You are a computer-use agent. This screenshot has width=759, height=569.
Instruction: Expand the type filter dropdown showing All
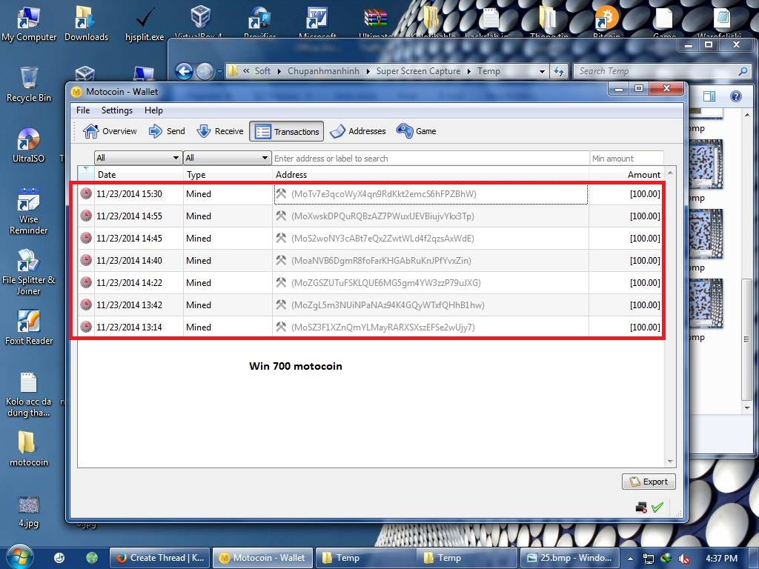pyautogui.click(x=227, y=158)
